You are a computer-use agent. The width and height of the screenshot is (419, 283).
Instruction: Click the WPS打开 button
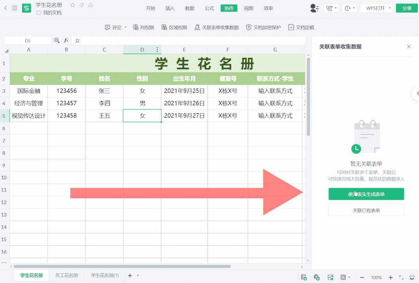tap(375, 8)
